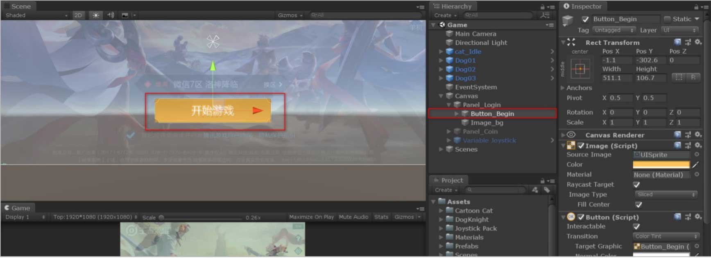Open Rect Transform preset selector icon
This screenshot has height=258, width=711.
tap(688, 42)
